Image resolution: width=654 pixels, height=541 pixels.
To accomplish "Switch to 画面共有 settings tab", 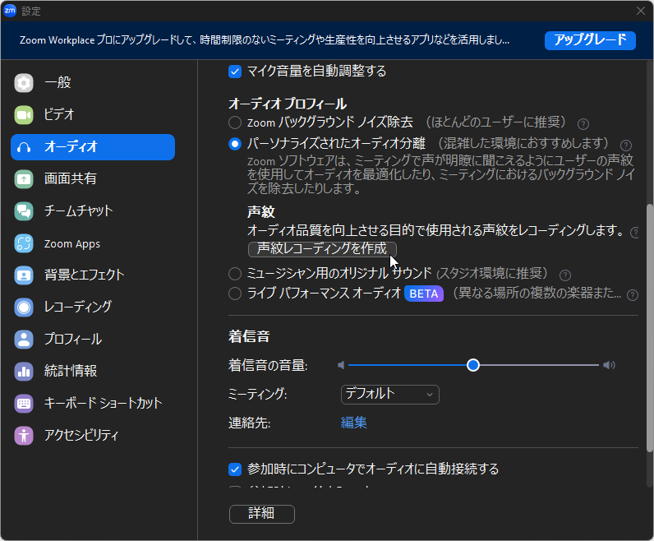I will (x=93, y=179).
